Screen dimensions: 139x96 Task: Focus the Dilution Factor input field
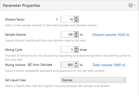67,19
